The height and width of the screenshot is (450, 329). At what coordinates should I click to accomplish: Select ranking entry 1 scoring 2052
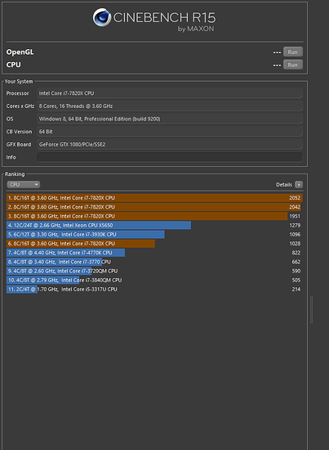coord(154,198)
